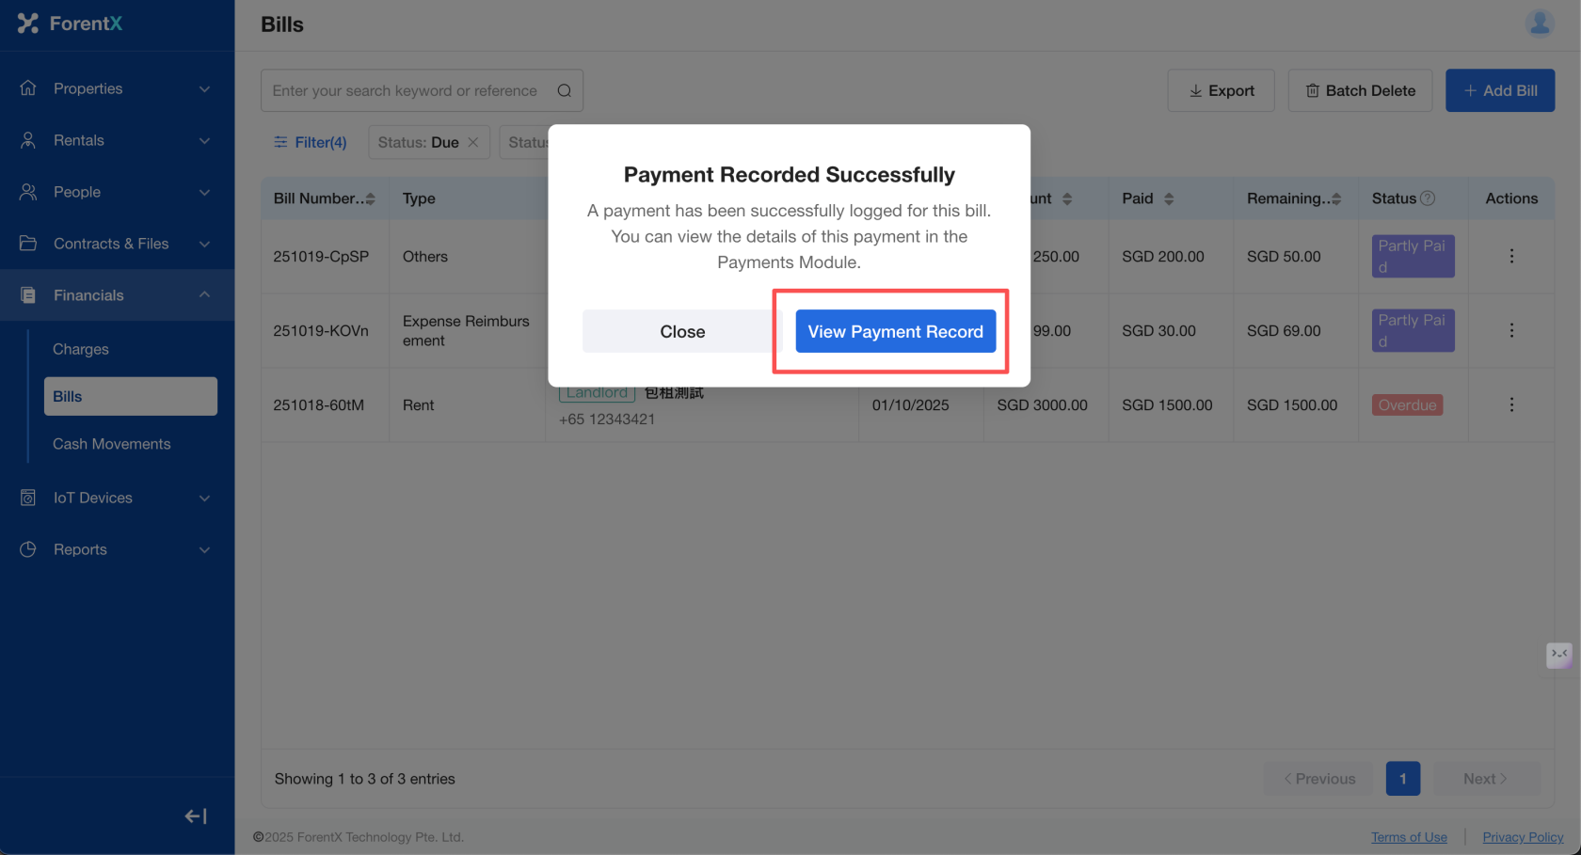Open actions menu for bill 251018-60tM
The width and height of the screenshot is (1581, 855).
tap(1511, 404)
